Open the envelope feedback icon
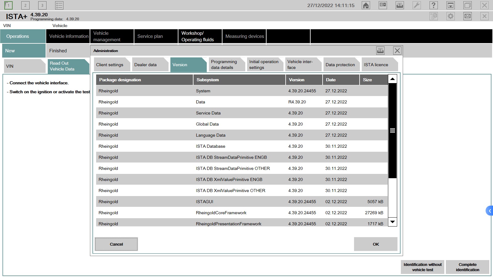The height and width of the screenshot is (277, 493). click(467, 16)
